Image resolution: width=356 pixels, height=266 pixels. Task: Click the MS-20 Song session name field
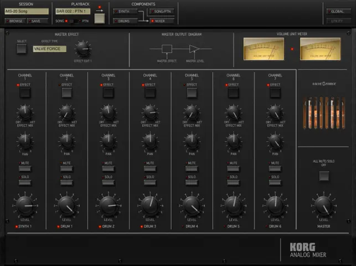(26, 11)
